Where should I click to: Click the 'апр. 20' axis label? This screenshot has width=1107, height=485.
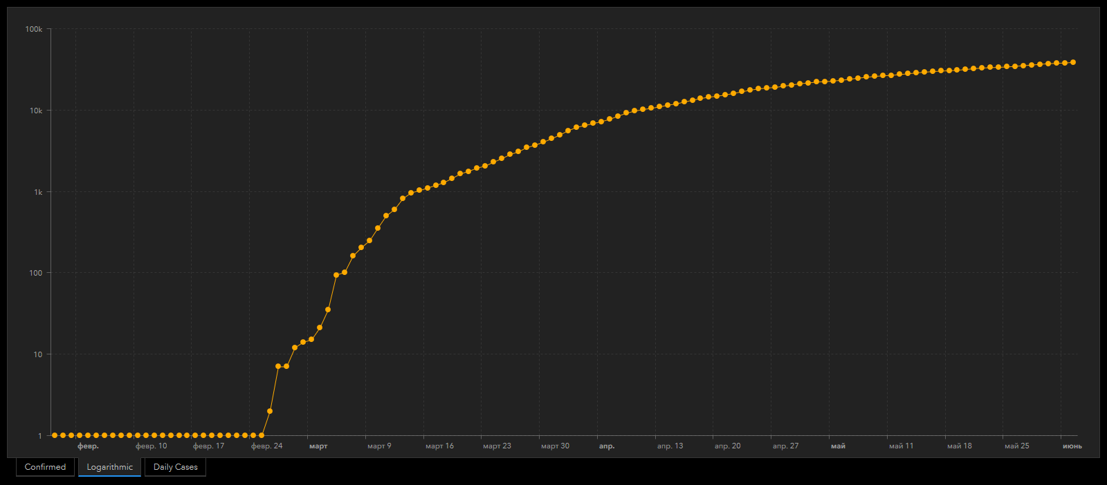point(728,446)
